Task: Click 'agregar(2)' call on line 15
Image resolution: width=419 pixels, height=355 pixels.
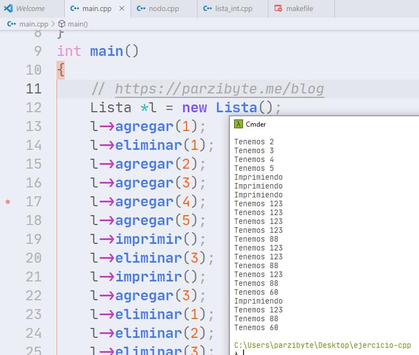Action: 156,164
